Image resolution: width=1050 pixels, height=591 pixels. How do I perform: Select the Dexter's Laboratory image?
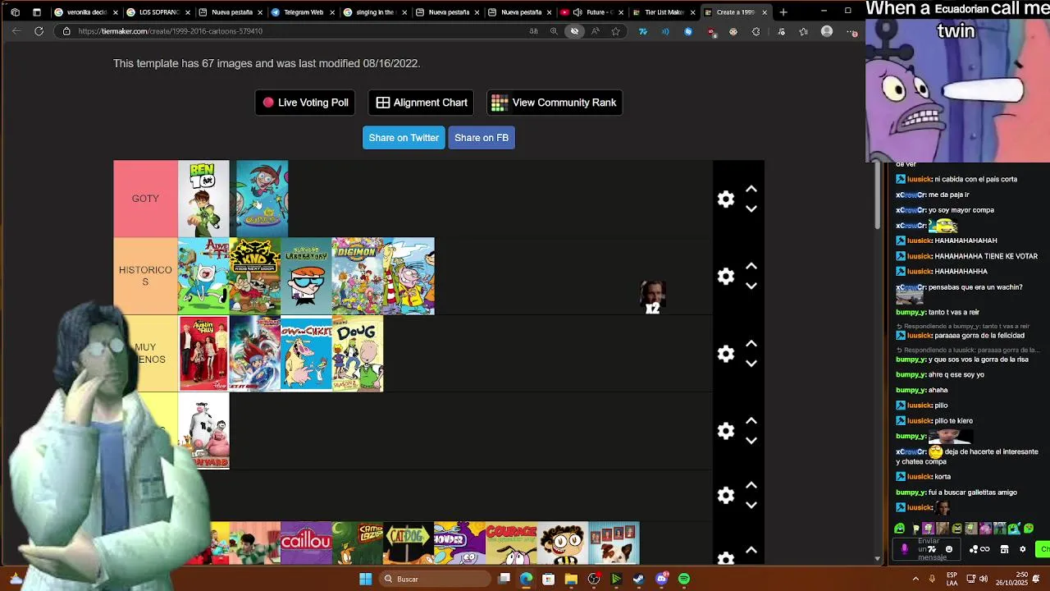click(x=306, y=276)
